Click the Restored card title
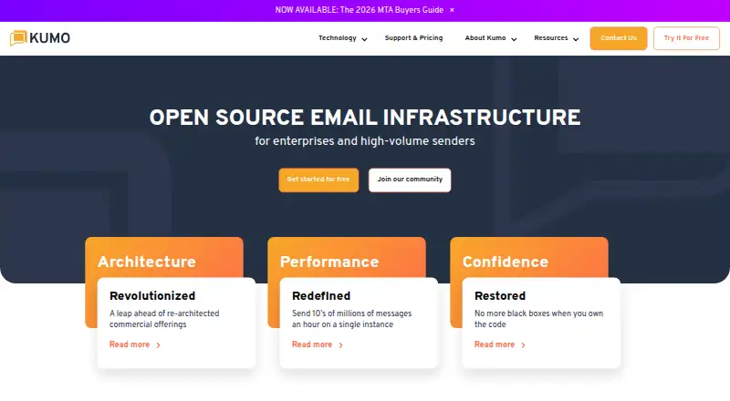730x401 pixels. click(500, 296)
